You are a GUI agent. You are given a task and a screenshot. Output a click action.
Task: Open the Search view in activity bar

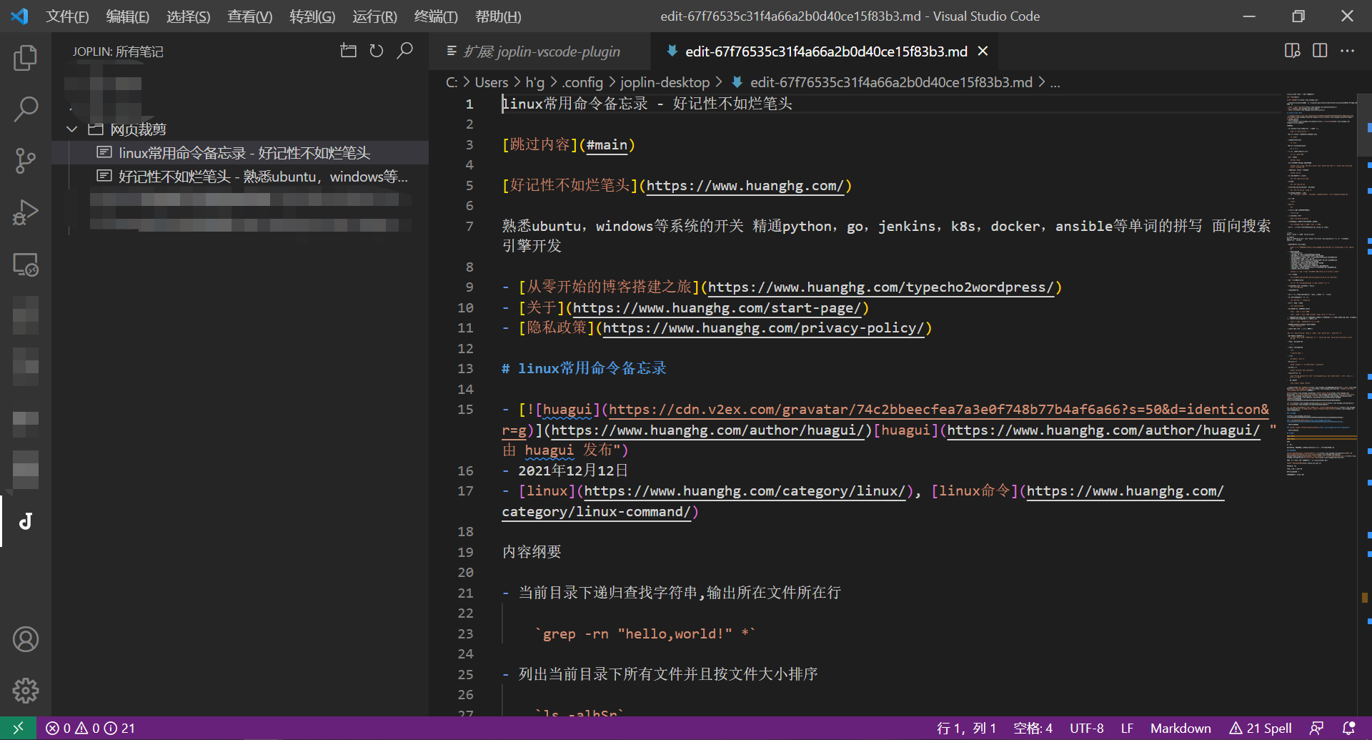tap(26, 109)
